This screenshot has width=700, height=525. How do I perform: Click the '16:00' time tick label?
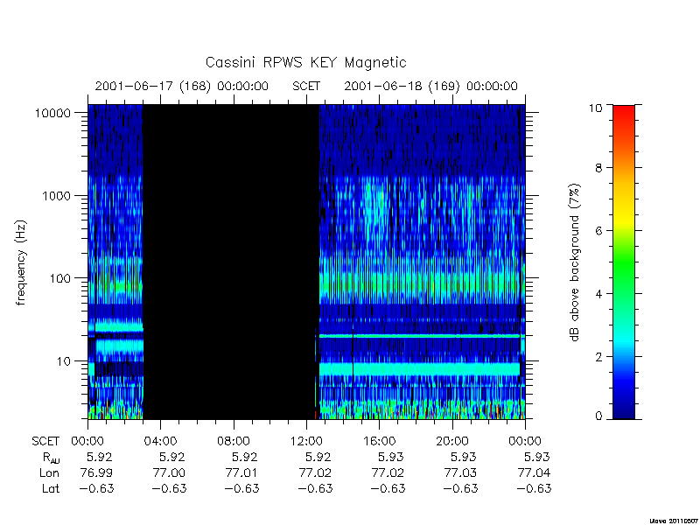[379, 442]
